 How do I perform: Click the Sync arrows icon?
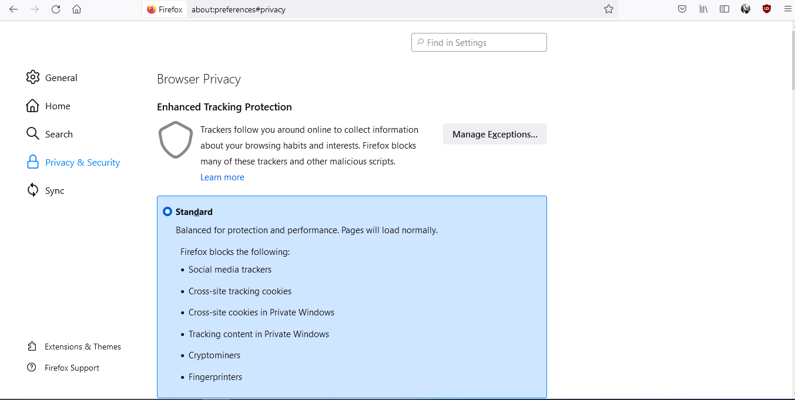(x=33, y=190)
